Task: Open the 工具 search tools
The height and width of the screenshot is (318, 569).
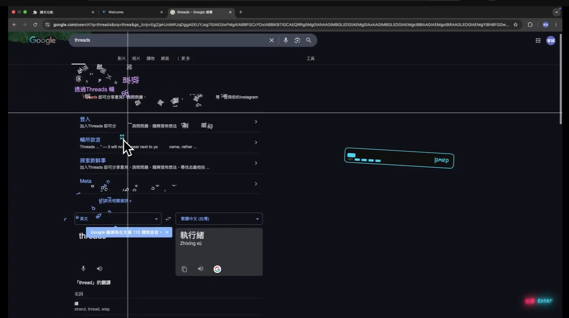Action: [310, 59]
